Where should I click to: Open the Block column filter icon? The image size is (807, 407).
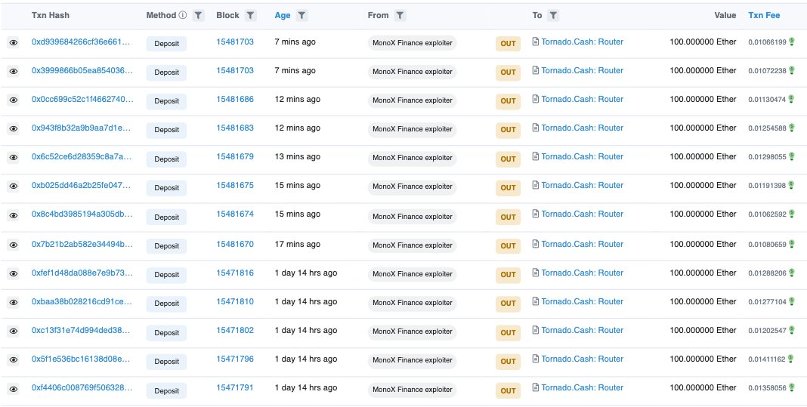250,15
